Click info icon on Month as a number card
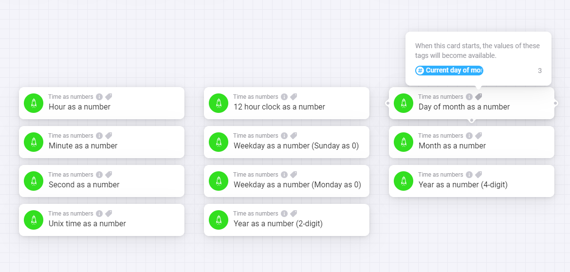Screen dimensions: 570x272 (469, 136)
